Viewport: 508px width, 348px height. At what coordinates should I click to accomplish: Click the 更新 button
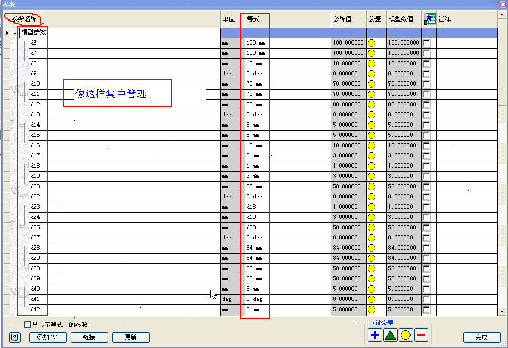coord(131,337)
